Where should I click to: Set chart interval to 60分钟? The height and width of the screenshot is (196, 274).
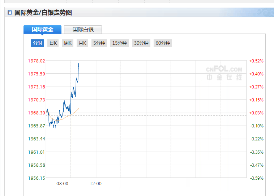[163, 43]
